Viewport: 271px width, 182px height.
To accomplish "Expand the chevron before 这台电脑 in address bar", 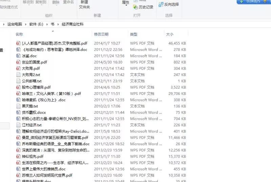I will (4, 24).
